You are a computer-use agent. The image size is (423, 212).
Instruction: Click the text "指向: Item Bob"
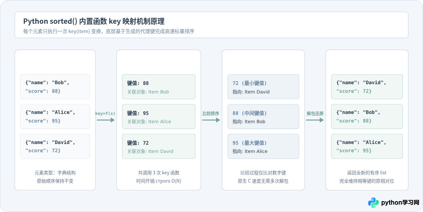249,122
